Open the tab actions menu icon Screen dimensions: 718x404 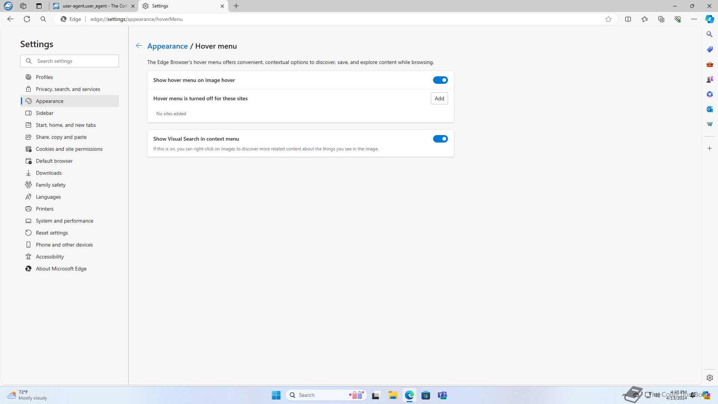point(39,6)
